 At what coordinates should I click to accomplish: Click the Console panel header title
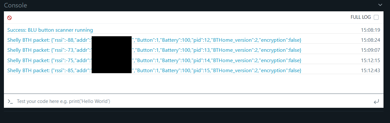(x=15, y=6)
